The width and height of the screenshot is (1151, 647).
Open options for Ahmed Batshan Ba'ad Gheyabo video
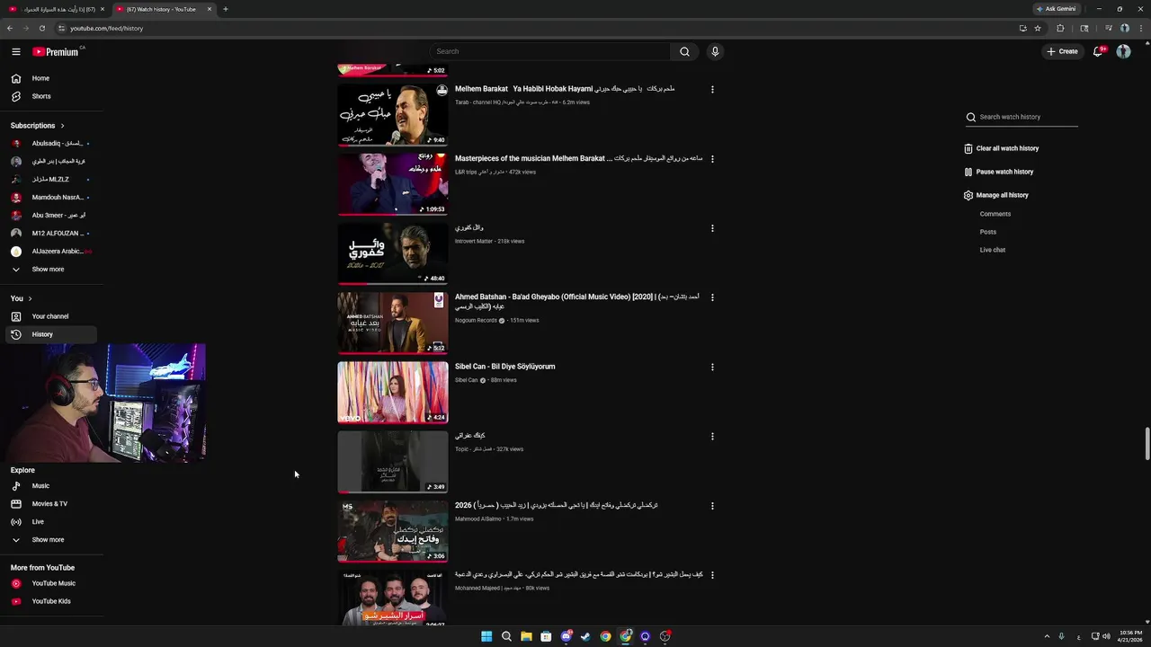(712, 297)
